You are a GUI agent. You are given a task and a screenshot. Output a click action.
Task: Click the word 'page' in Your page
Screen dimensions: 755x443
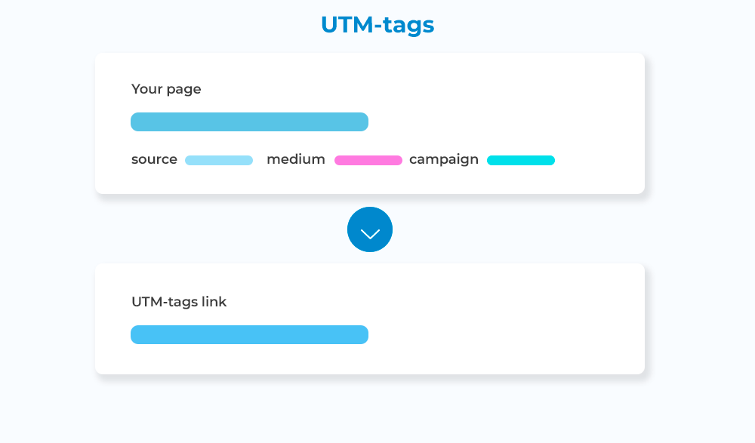(x=184, y=90)
